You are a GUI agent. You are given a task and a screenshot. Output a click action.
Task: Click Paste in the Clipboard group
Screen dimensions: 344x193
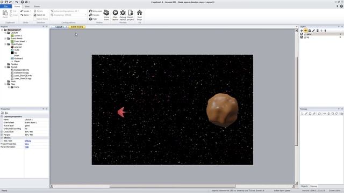pos(5,14)
